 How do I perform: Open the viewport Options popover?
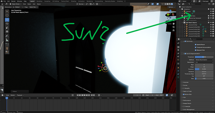point(171,7)
